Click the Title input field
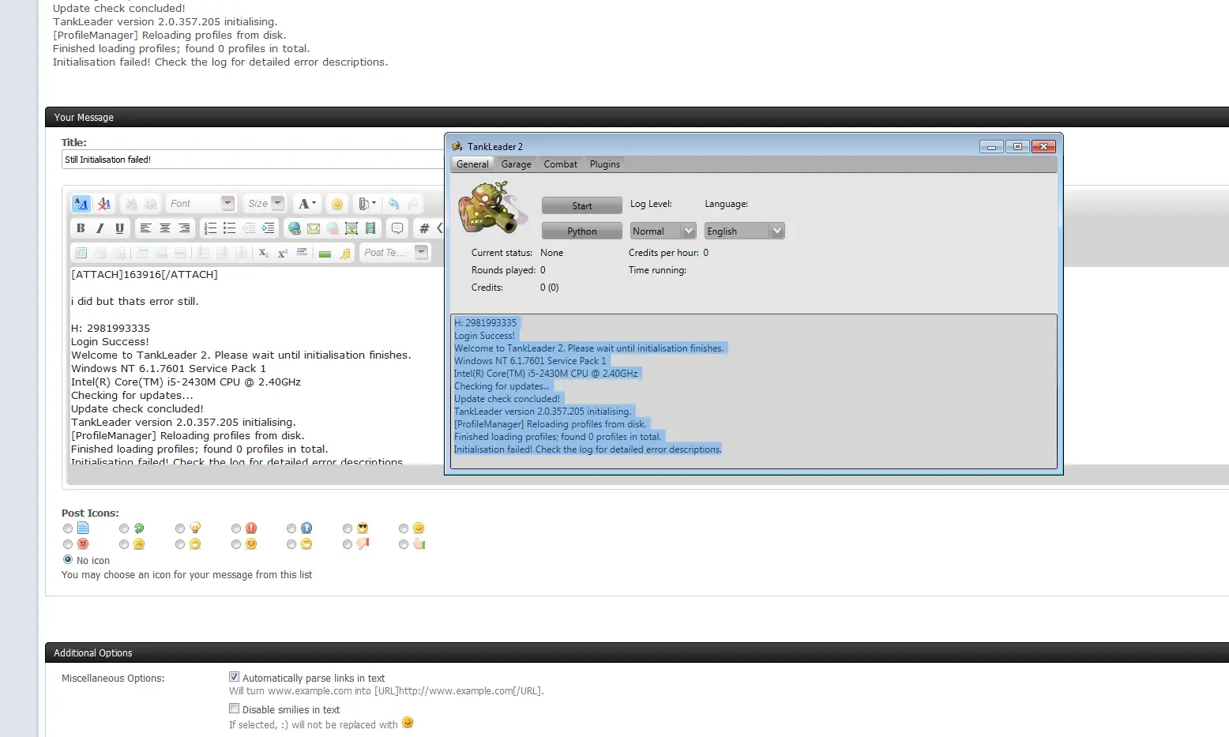 pyautogui.click(x=254, y=160)
